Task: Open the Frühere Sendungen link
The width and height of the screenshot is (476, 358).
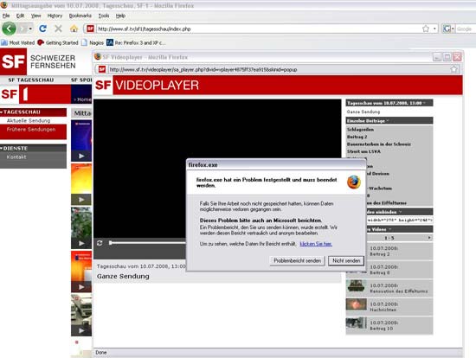Action: 31,129
